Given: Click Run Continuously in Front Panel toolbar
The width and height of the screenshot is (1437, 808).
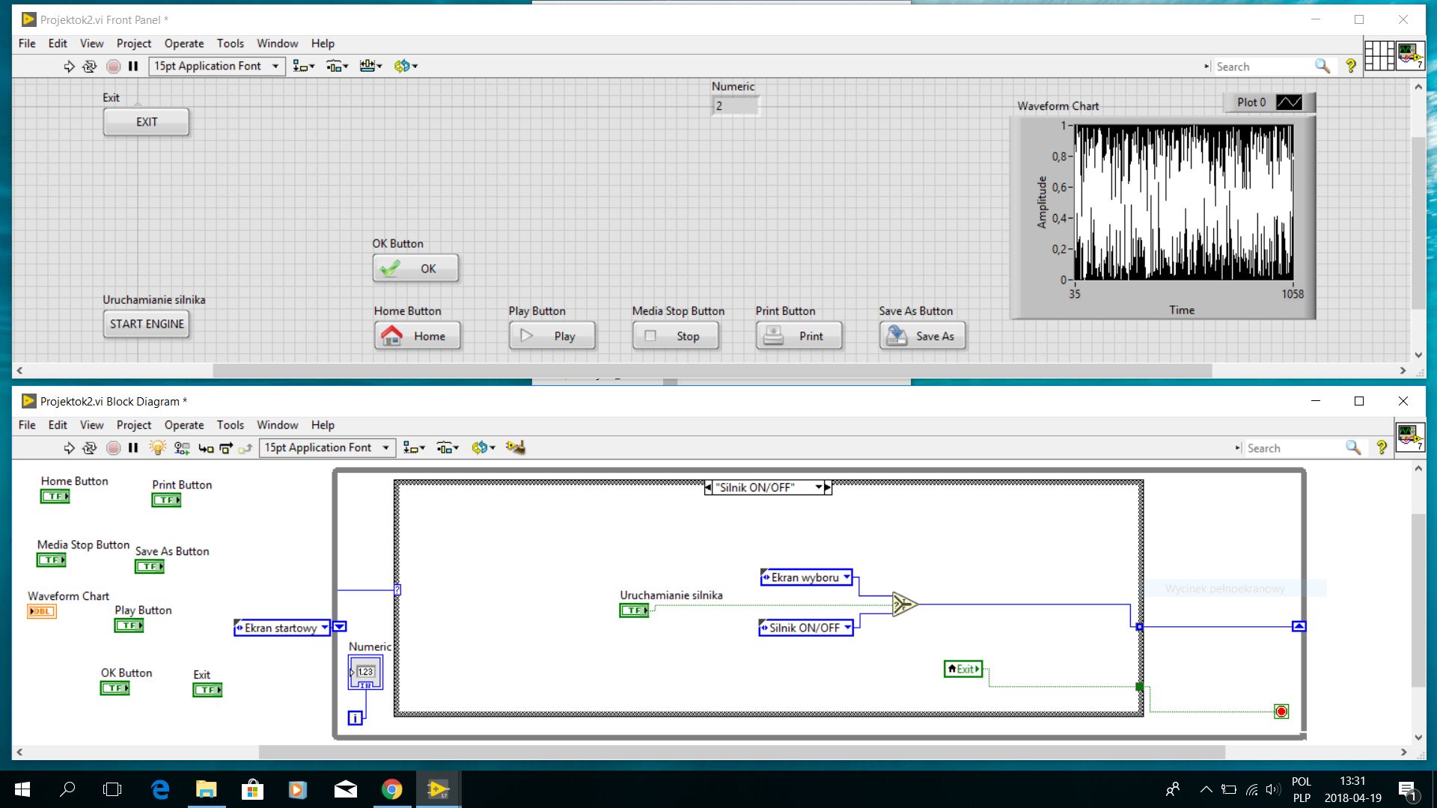Looking at the screenshot, I should pos(90,67).
